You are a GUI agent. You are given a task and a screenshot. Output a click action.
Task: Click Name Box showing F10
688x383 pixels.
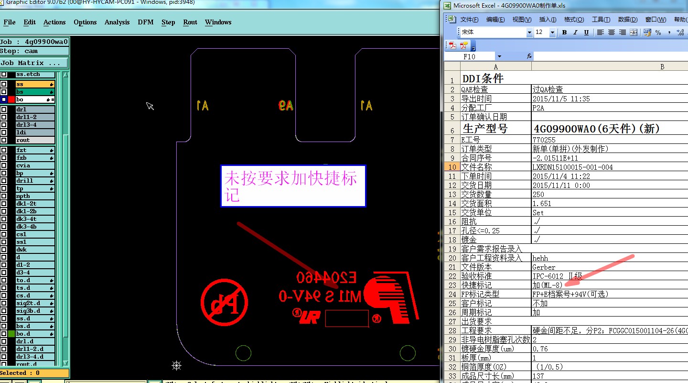(470, 56)
